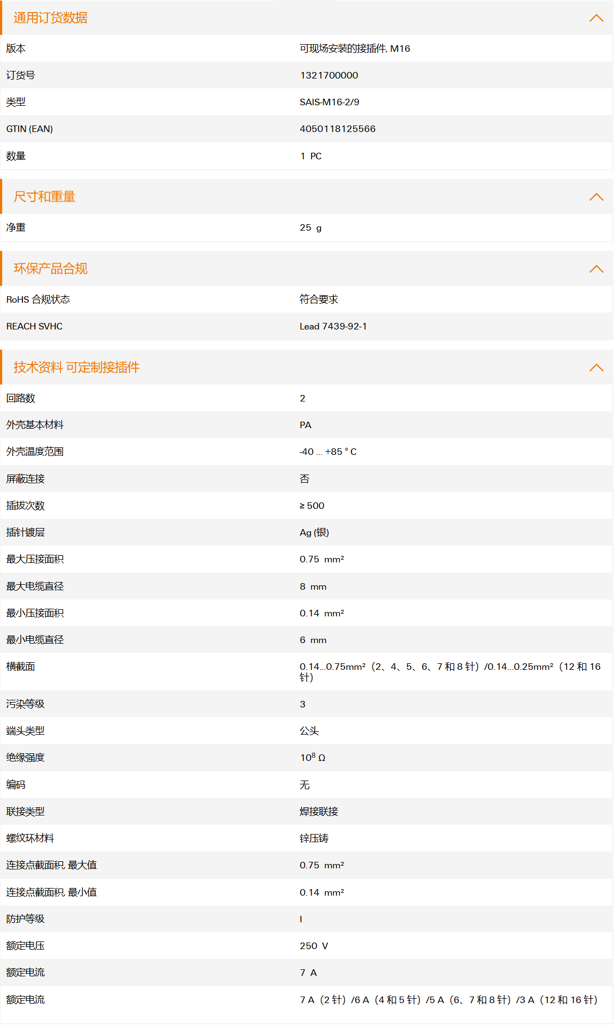Collapse the 环保产品合规 section chevron
Screen dimensions: 614x1026
pos(596,269)
